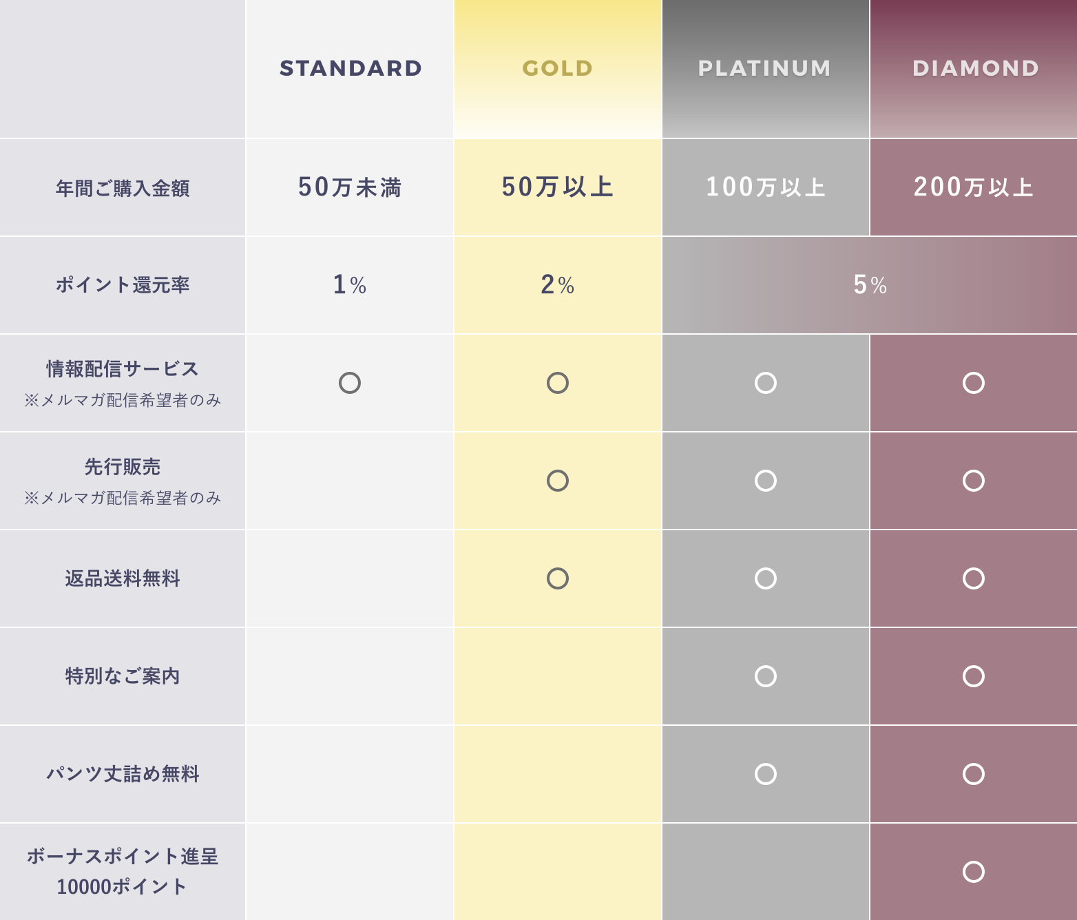Select the STANDARD column header

coord(350,69)
